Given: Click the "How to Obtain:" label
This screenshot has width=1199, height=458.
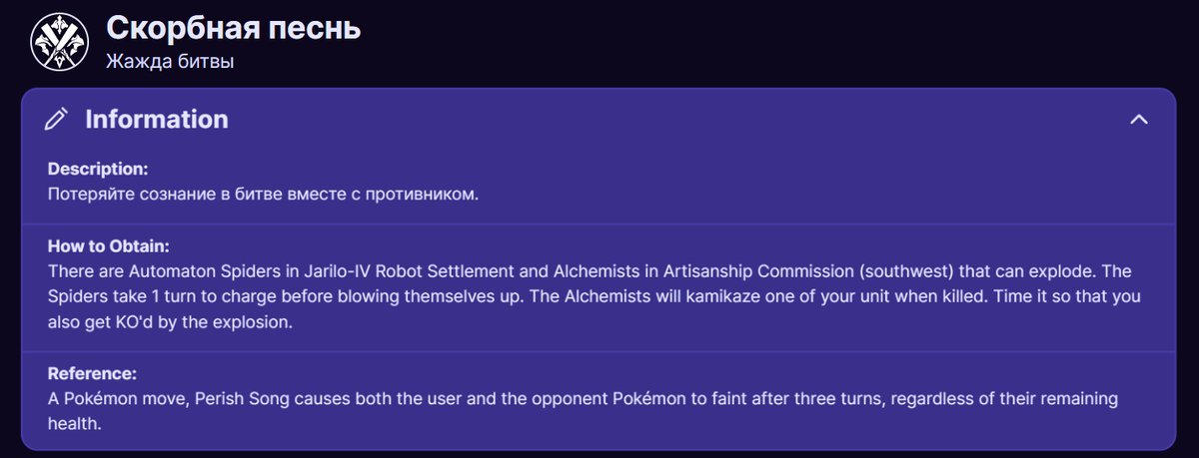Looking at the screenshot, I should (109, 246).
